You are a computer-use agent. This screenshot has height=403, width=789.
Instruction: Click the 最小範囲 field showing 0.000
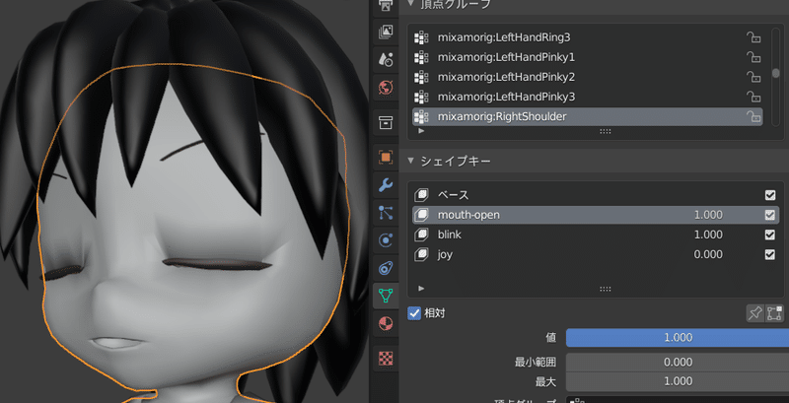[678, 363]
